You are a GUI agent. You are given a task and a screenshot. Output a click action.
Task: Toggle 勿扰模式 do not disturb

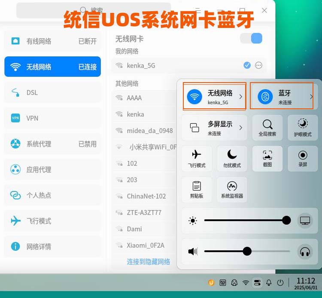point(232,159)
